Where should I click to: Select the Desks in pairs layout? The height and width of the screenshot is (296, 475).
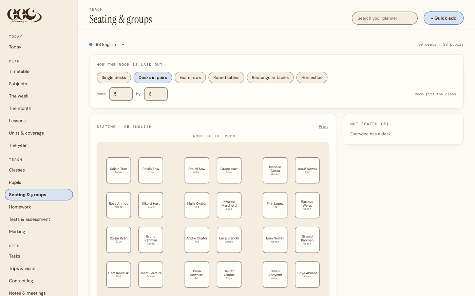coord(153,77)
